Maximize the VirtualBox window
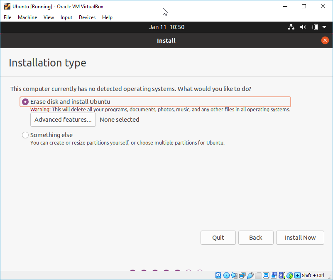 (304, 6)
